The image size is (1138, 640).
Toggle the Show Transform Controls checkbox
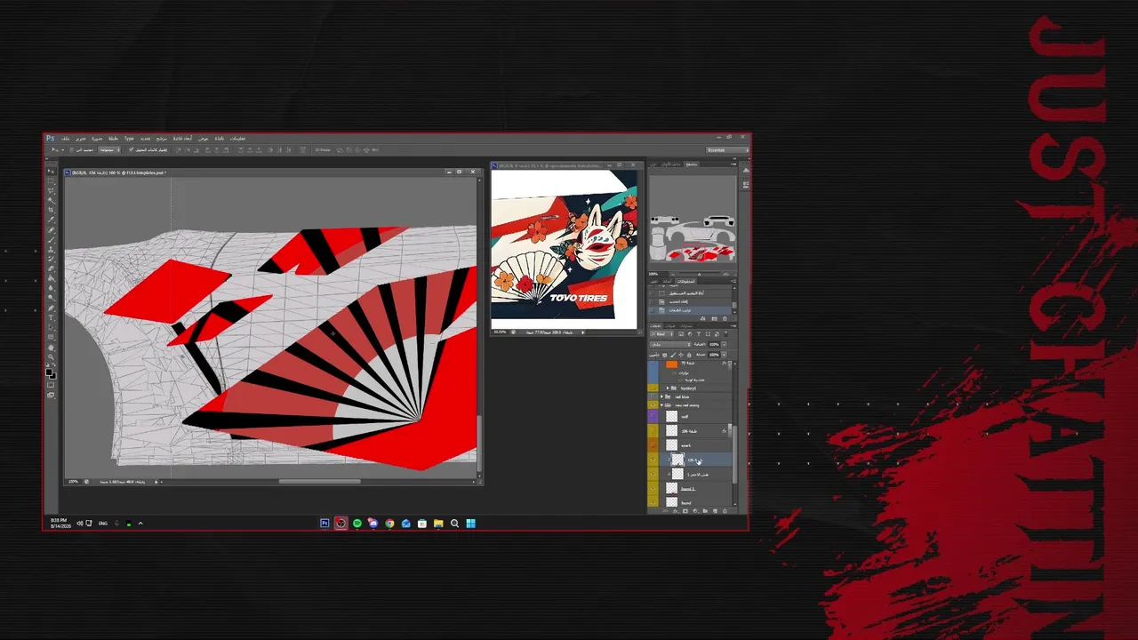[132, 149]
